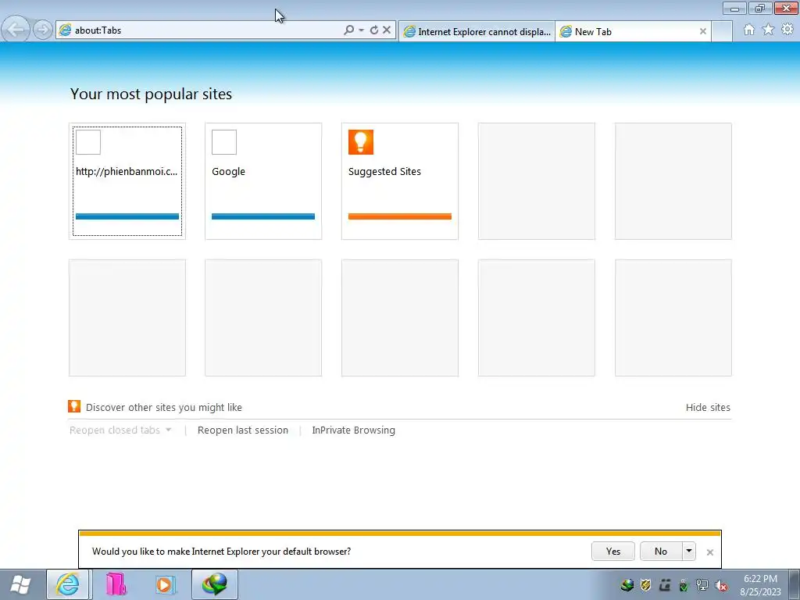This screenshot has height=600, width=800.
Task: Click Hide sites link
Action: click(x=708, y=407)
